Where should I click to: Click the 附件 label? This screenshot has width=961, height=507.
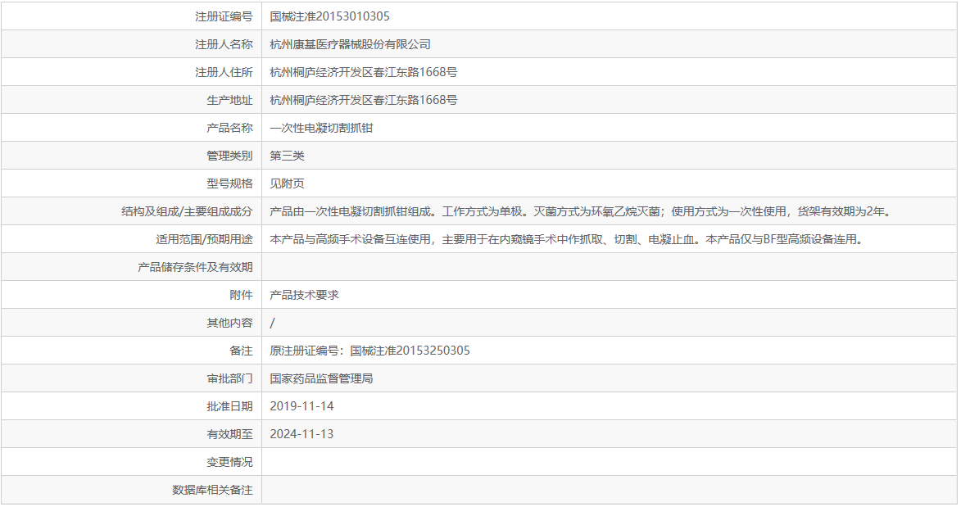241,295
